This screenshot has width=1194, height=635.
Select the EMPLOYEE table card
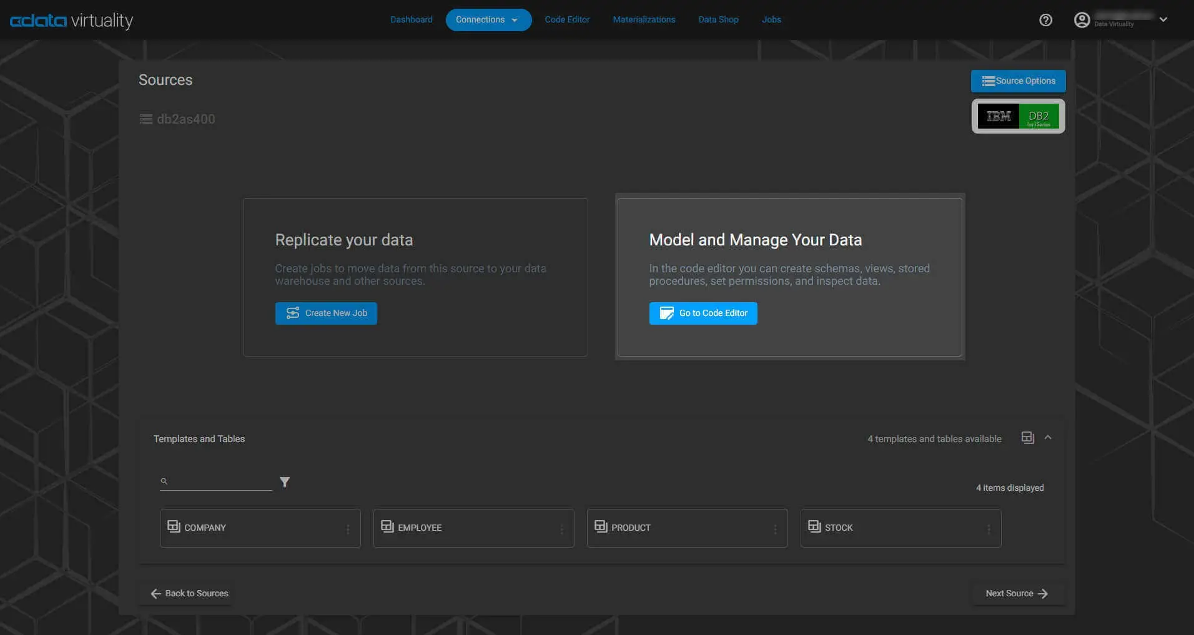474,528
